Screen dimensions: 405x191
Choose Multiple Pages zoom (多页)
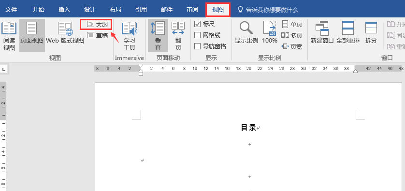[x=292, y=35]
